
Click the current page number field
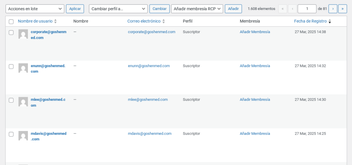click(307, 9)
